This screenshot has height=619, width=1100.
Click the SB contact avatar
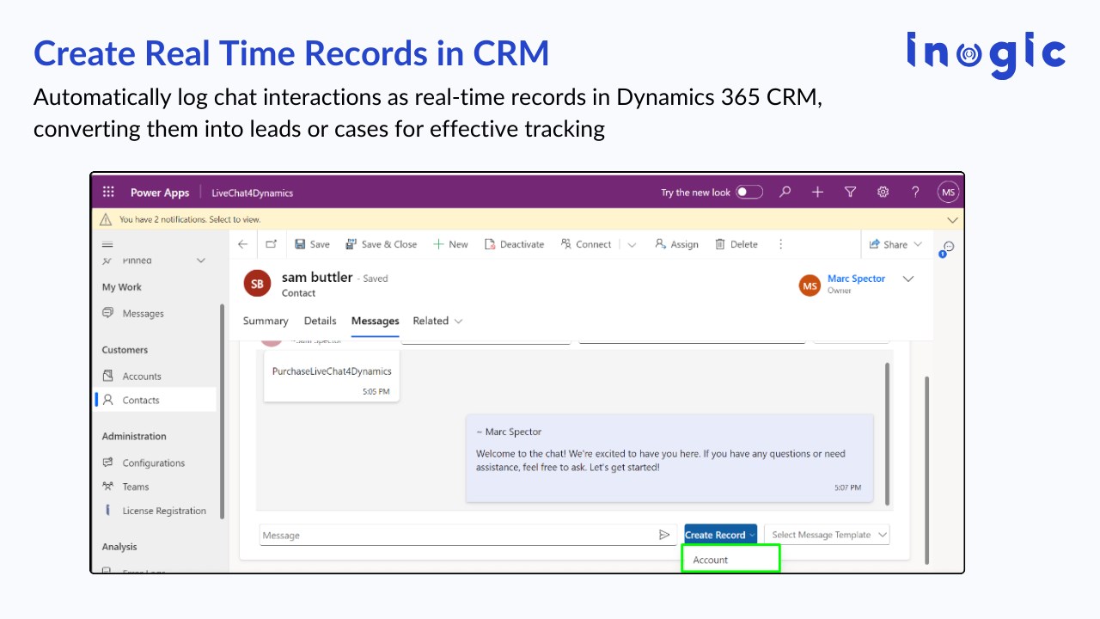257,284
